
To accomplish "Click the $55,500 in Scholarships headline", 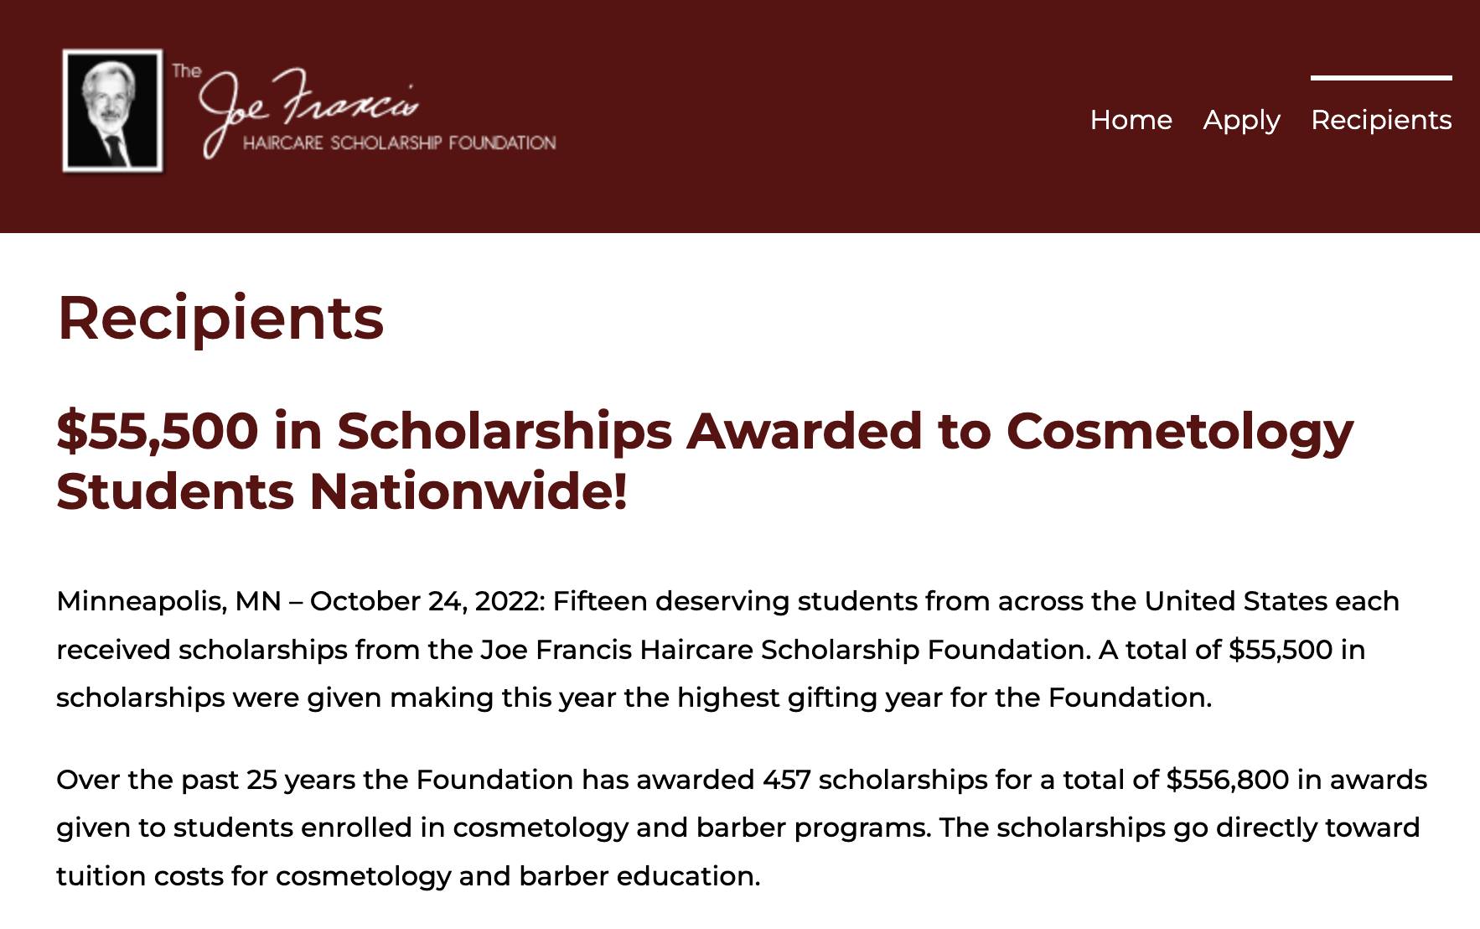I will [x=705, y=432].
